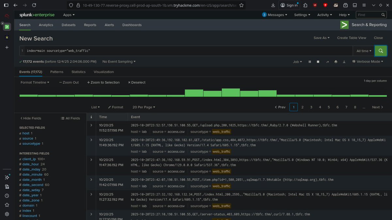Image resolution: width=392 pixels, height=220 pixels.
Task: Reload the page
Action: pyautogui.click(x=34, y=5)
